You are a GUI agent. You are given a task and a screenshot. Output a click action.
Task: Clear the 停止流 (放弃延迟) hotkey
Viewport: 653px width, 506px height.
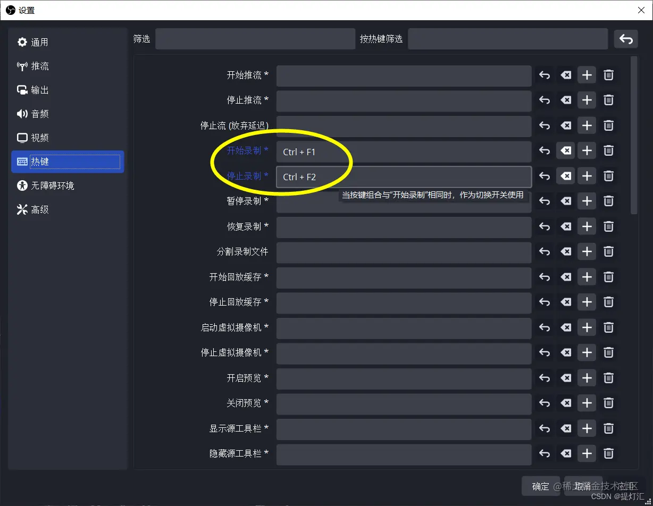click(566, 126)
